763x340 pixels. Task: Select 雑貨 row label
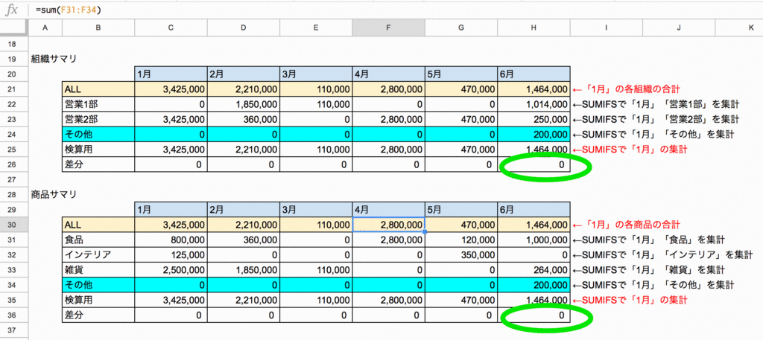tap(98, 270)
